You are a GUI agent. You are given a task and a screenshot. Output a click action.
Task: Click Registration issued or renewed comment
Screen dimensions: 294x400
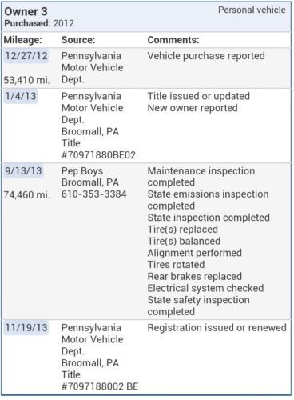[217, 328]
